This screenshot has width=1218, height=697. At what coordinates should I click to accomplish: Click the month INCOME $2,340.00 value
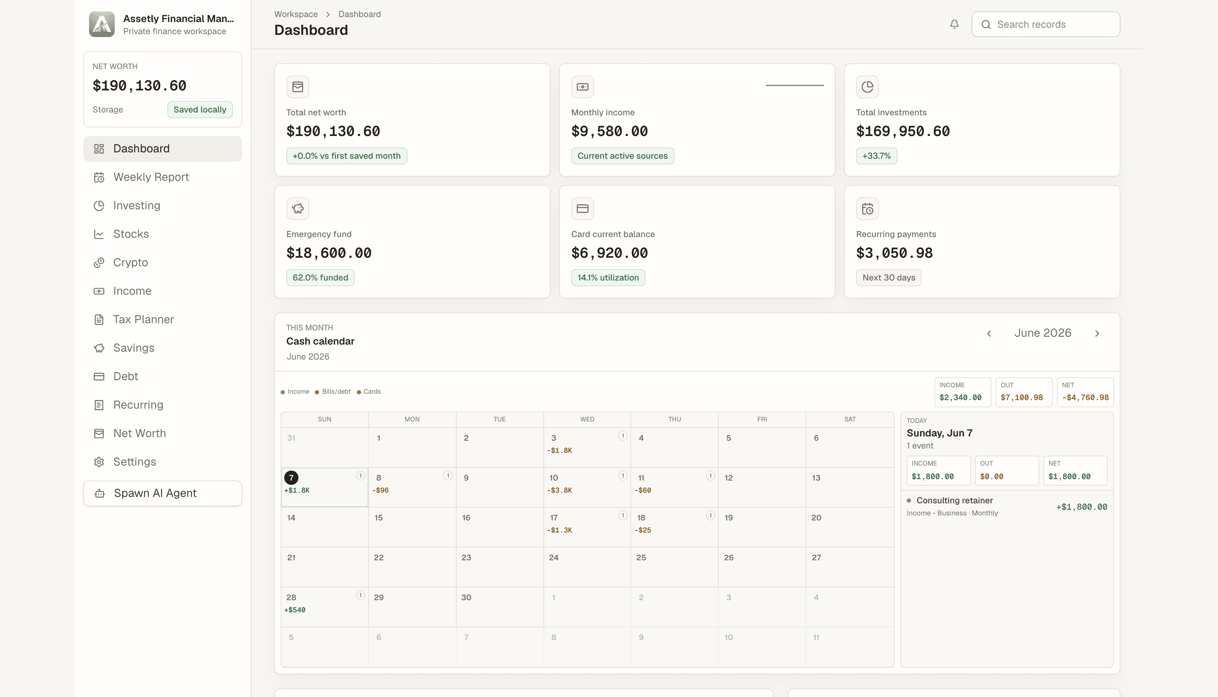tap(961, 398)
